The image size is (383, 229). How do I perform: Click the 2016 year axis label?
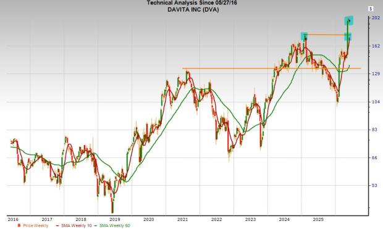pos(13,219)
